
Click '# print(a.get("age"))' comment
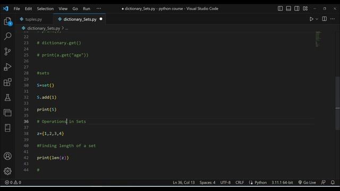63,55
